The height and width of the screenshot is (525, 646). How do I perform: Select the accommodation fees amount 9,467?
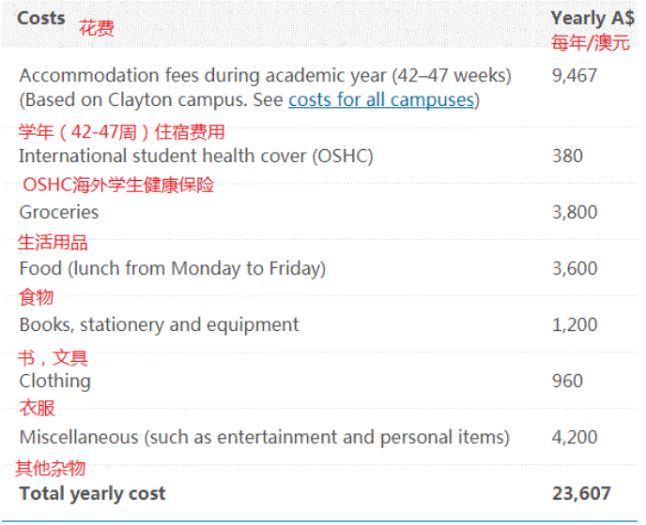pos(575,75)
